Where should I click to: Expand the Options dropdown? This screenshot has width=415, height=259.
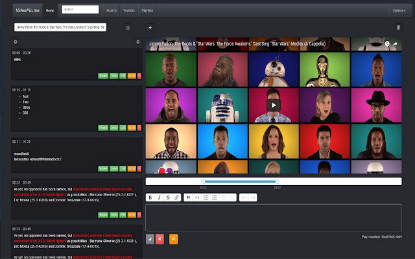coord(399,10)
